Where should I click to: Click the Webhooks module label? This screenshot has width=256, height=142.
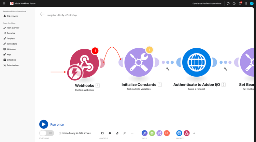click(84, 85)
